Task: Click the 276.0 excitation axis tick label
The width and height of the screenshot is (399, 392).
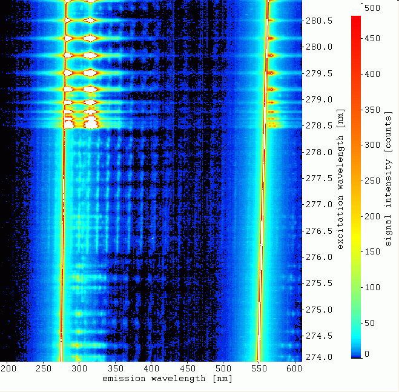Action: click(x=318, y=257)
